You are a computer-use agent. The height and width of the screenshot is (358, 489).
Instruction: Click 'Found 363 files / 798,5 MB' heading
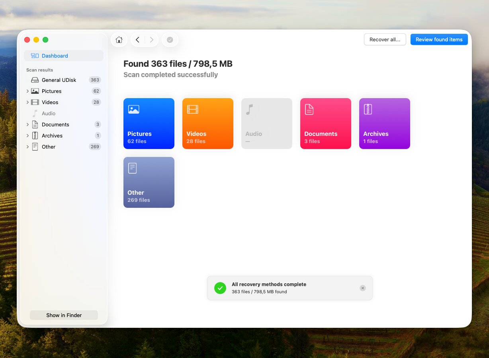[178, 64]
